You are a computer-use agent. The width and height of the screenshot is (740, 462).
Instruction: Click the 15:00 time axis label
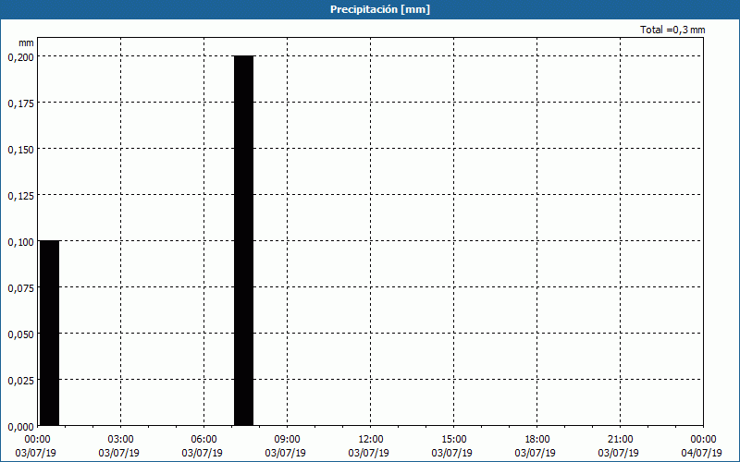click(453, 440)
